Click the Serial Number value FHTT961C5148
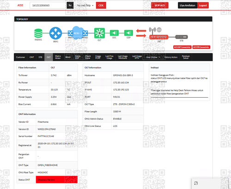Image resolution: width=231 pixels, height=189 pixels. pos(46,136)
